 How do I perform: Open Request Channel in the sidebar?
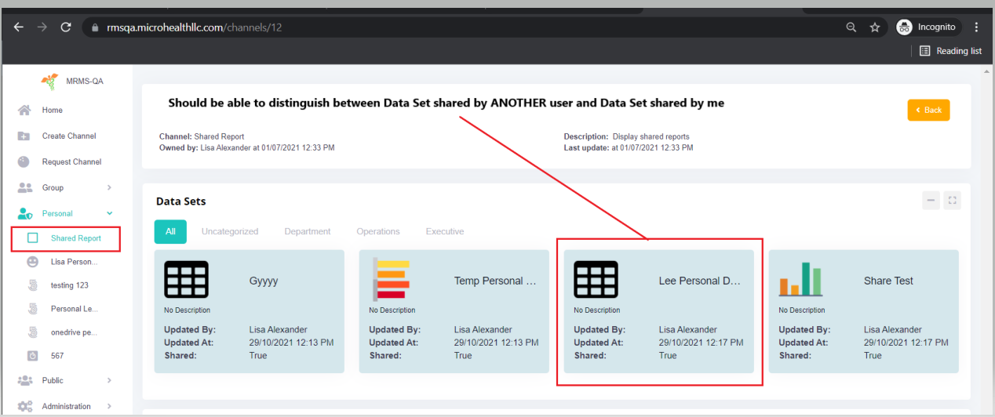click(71, 161)
